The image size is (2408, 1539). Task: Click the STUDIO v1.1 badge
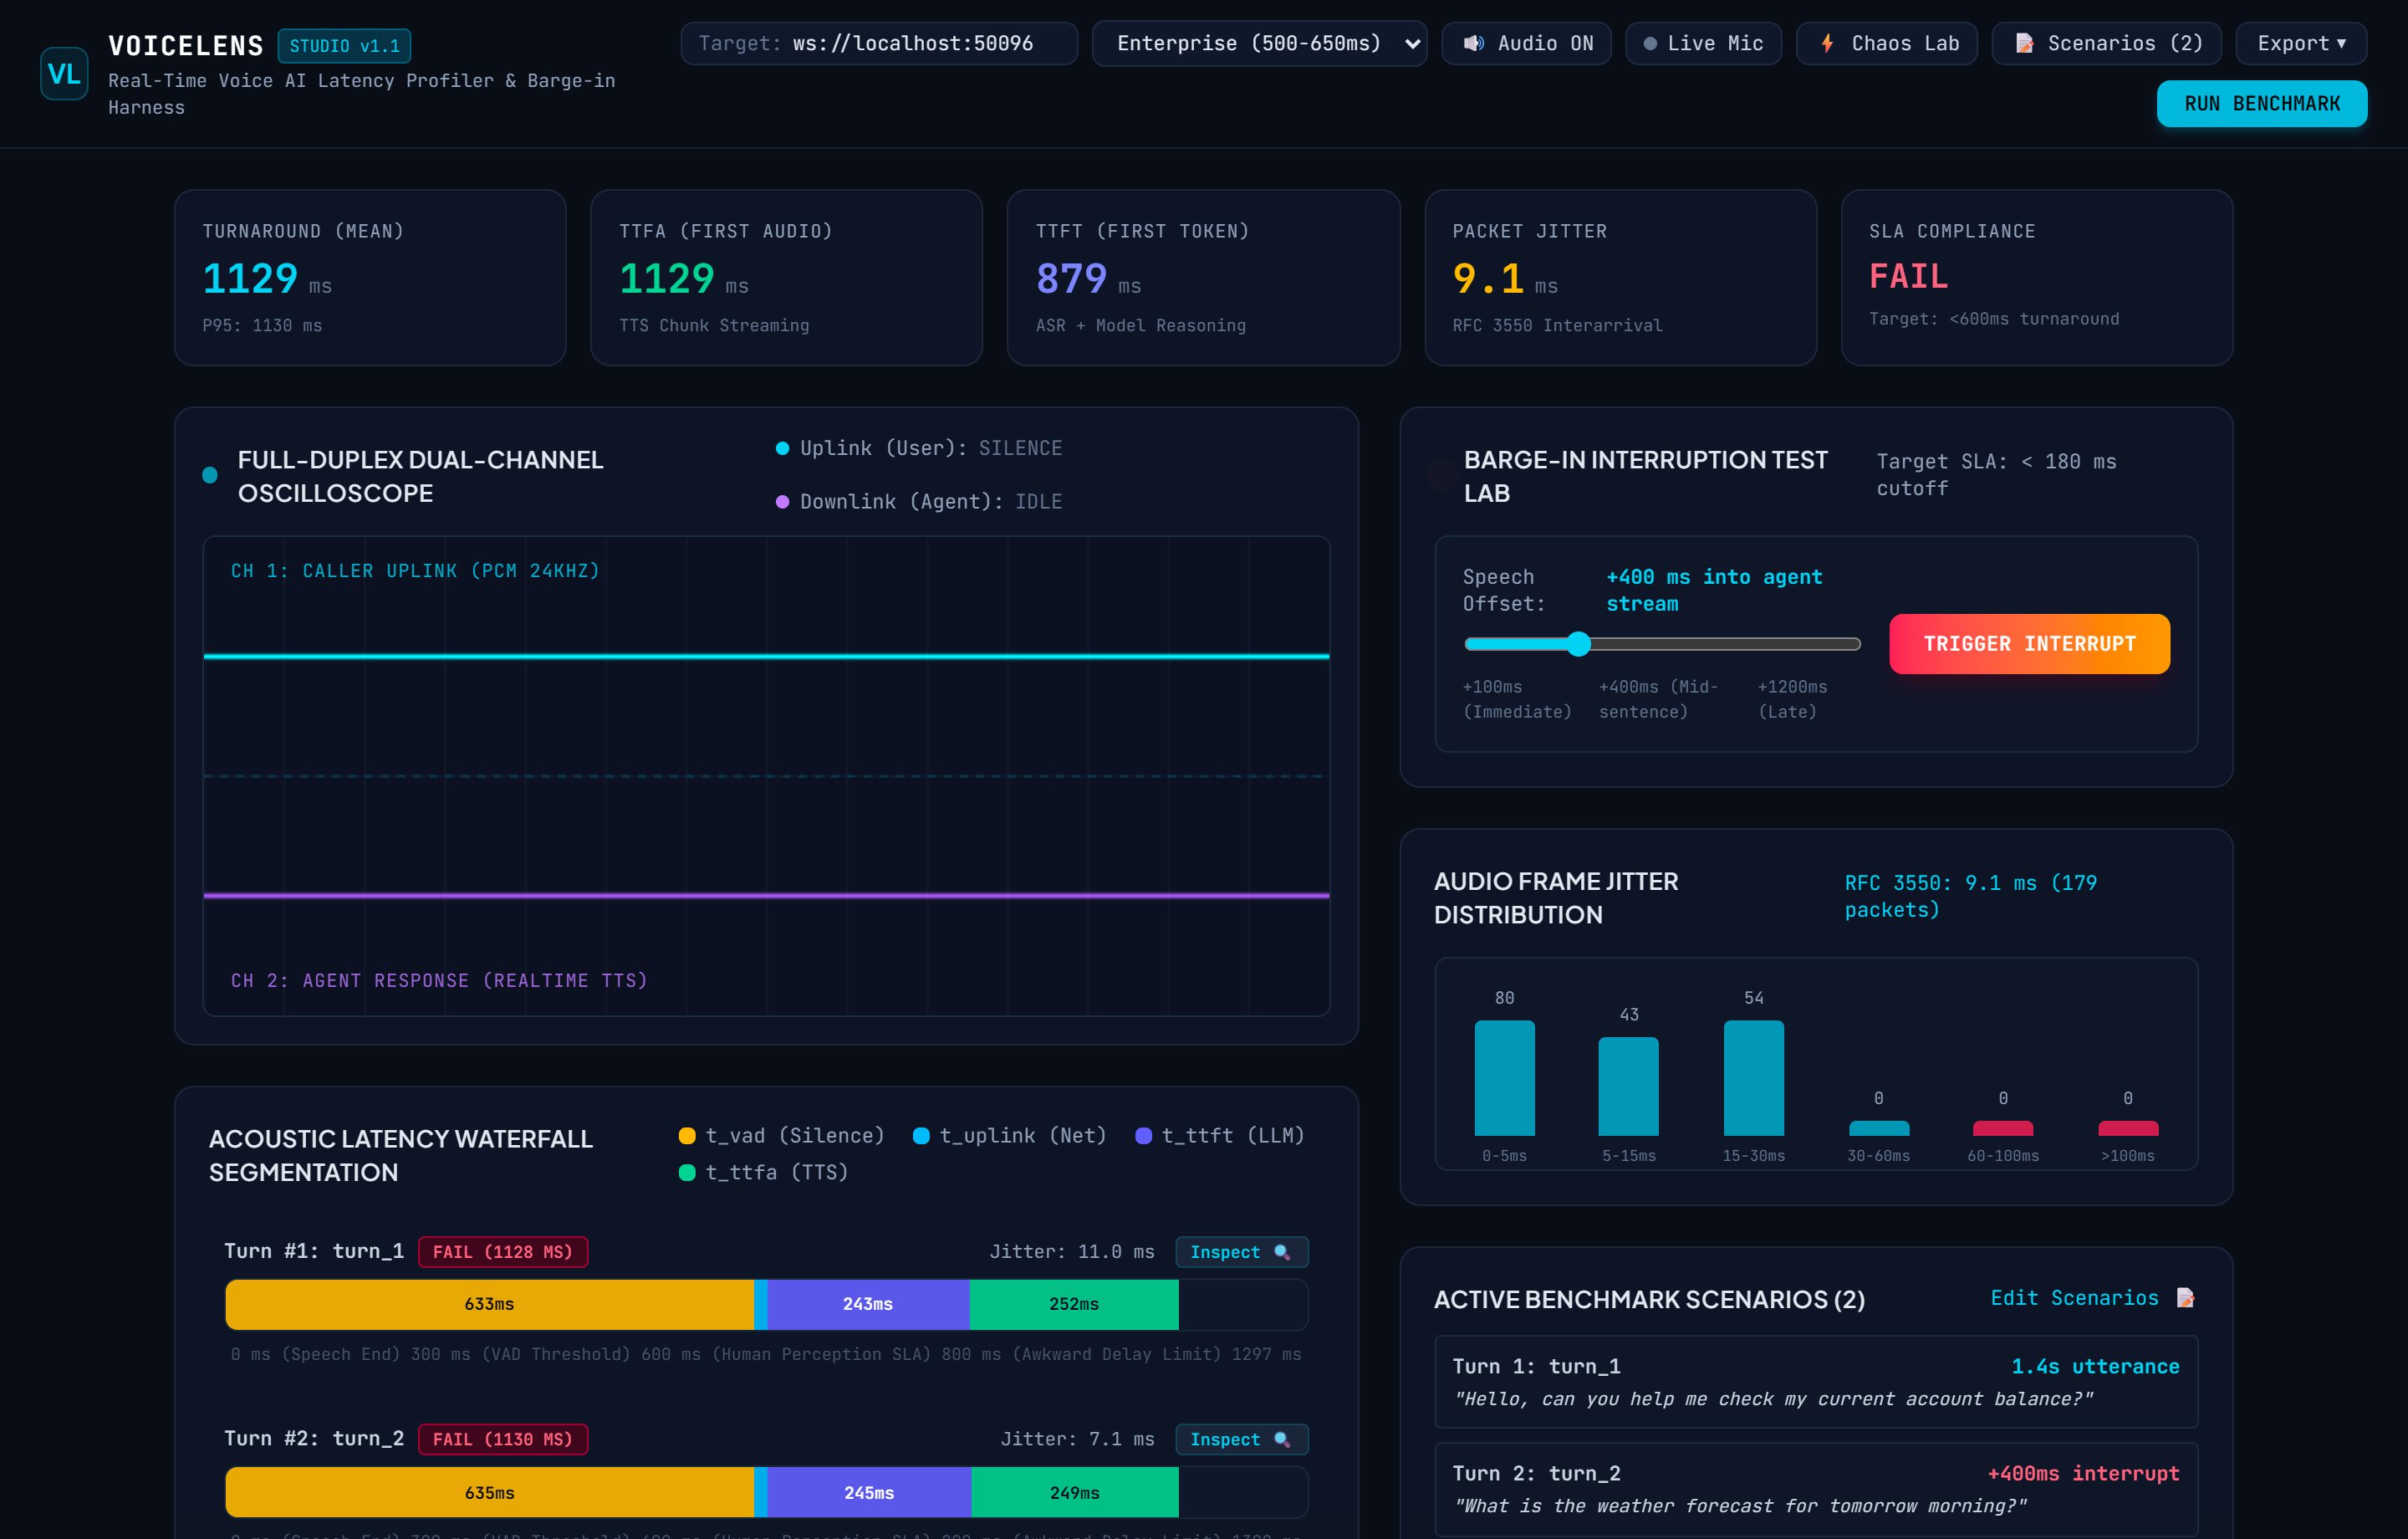coord(344,46)
